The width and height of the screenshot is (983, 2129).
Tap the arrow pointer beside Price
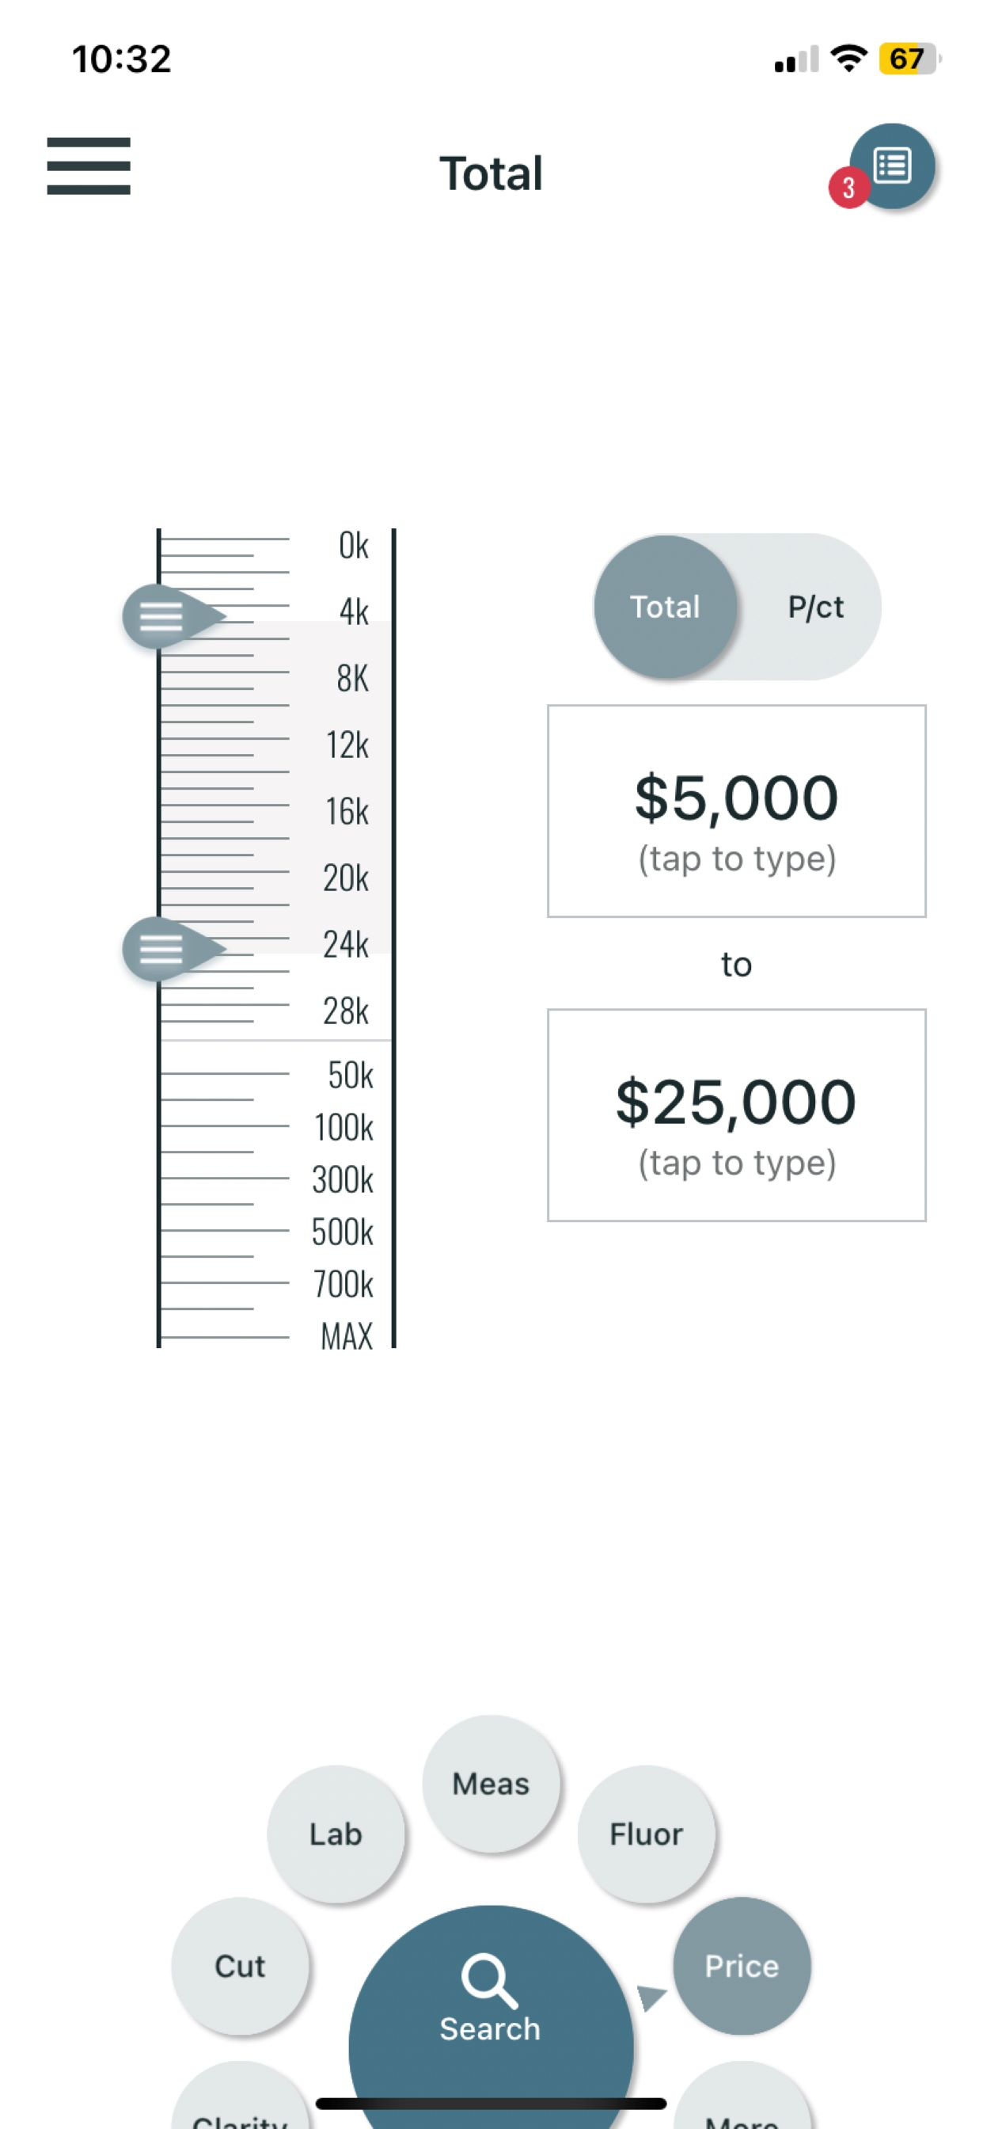pyautogui.click(x=651, y=1997)
